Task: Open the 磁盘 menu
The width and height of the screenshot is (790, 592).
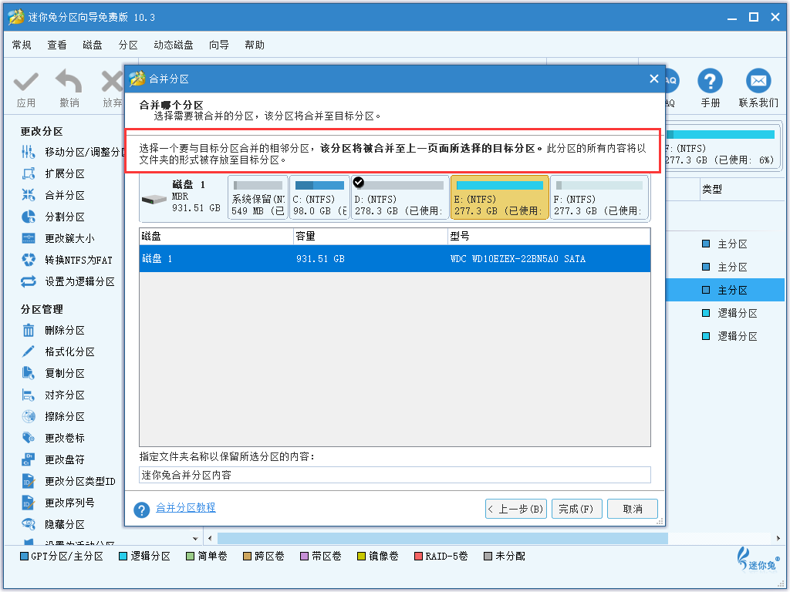Action: point(93,45)
